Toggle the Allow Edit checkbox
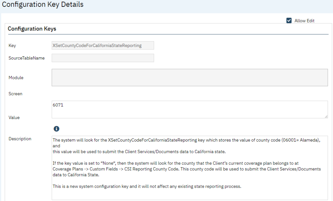Screen dimensions: 333x201 click(289, 20)
